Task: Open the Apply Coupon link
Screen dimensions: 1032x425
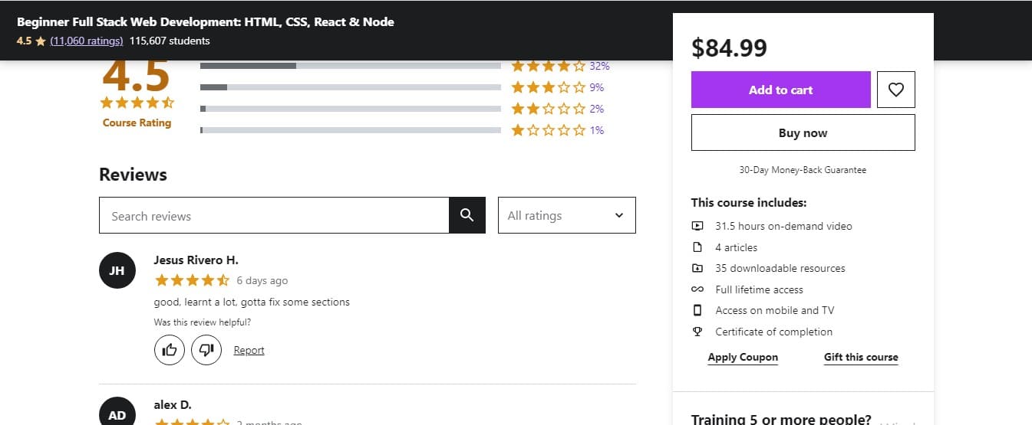Action: point(743,357)
